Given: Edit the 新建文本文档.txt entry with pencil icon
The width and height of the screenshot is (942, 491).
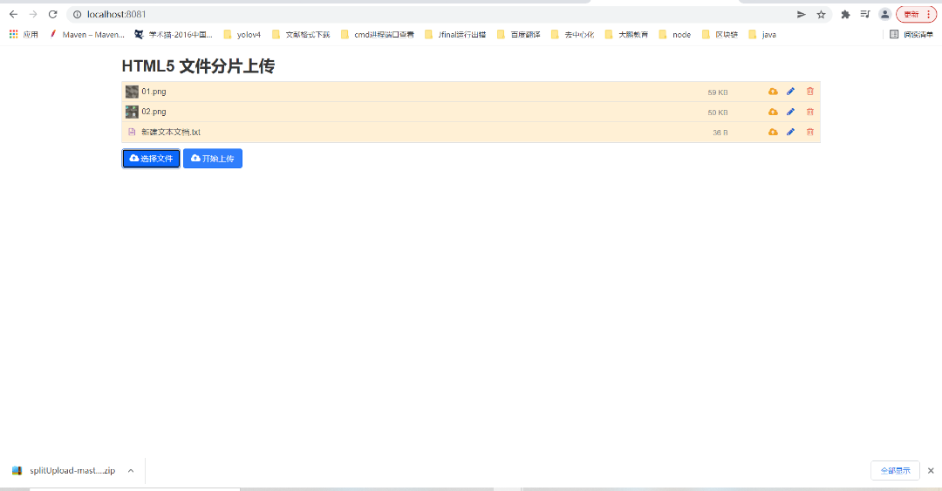Looking at the screenshot, I should (x=791, y=133).
